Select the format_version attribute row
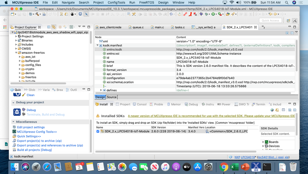This screenshot has width=308, height=174. tap(195, 70)
